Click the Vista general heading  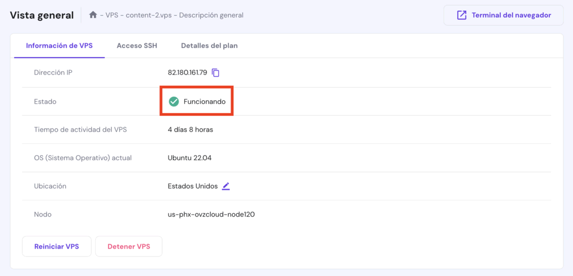[x=42, y=15]
